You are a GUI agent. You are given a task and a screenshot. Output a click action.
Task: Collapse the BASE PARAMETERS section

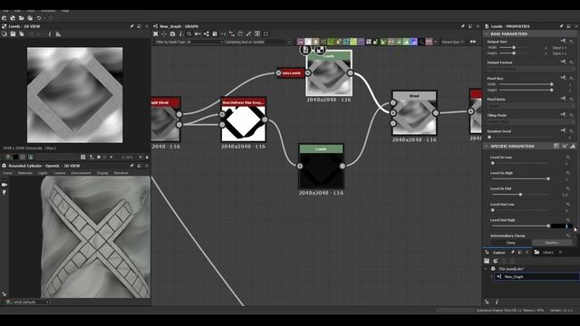487,34
